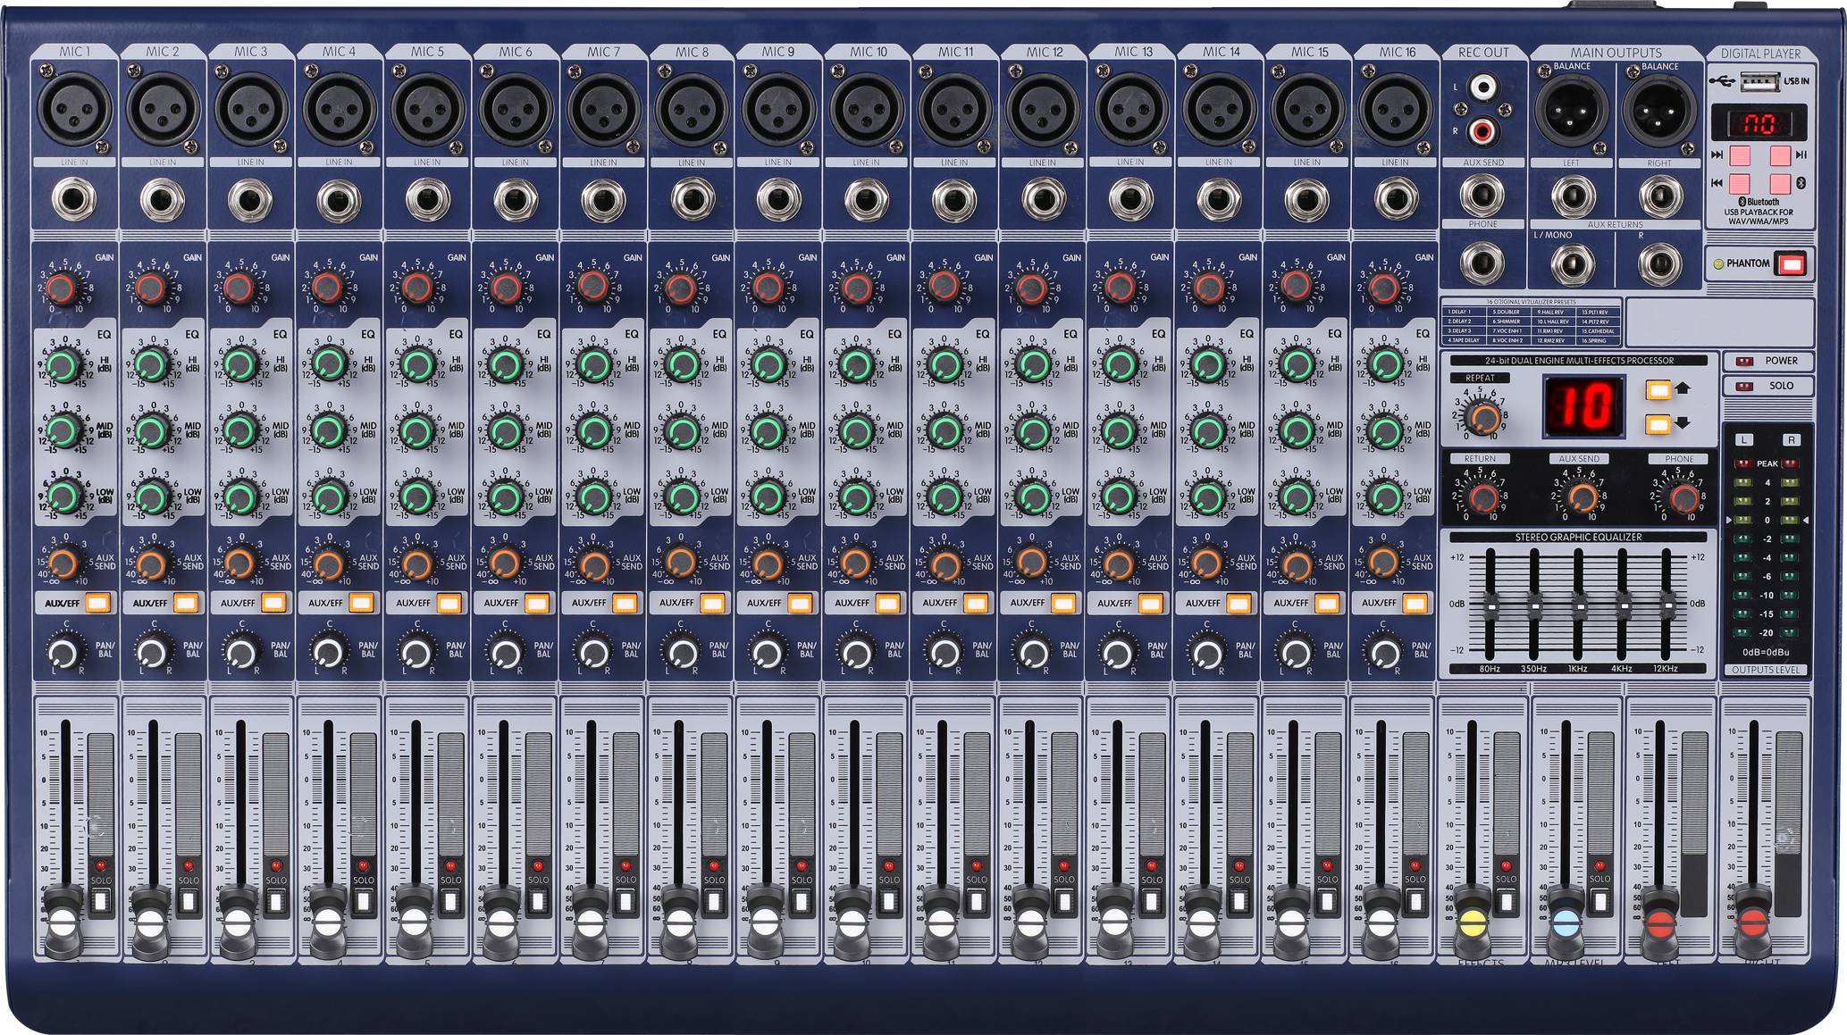Click the 4KHz graphic equalizer slider
Viewport: 1847px width, 1035px height.
click(1623, 606)
